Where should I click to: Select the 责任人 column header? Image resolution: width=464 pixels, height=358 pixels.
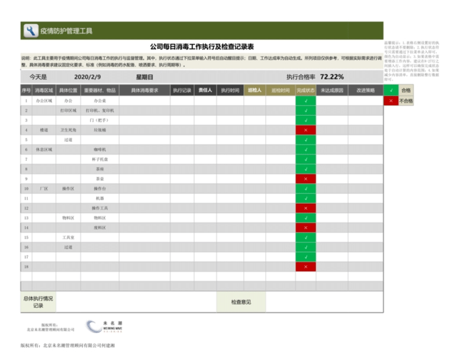pyautogui.click(x=205, y=90)
